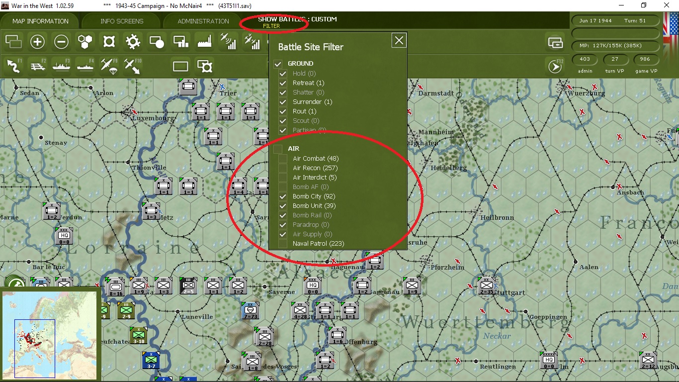Disable the Bomb City (92) checkbox
The width and height of the screenshot is (679, 382).
283,196
